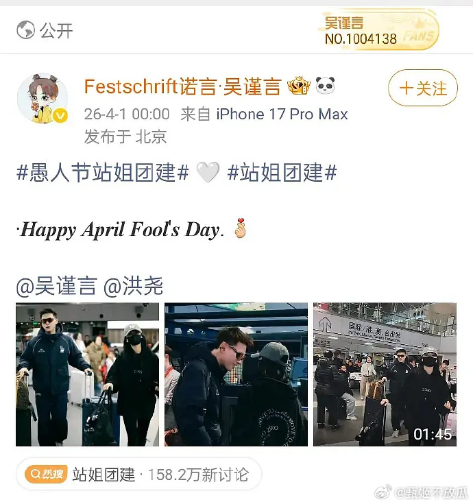Tap the orange 热搜 search tag
This screenshot has width=473, height=504.
point(46,474)
